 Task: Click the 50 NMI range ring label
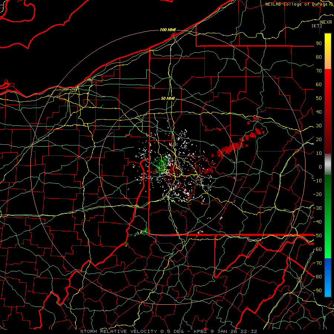(168, 98)
